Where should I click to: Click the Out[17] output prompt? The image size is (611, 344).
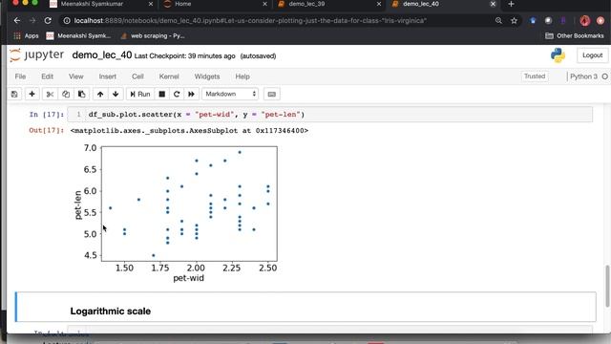[47, 130]
